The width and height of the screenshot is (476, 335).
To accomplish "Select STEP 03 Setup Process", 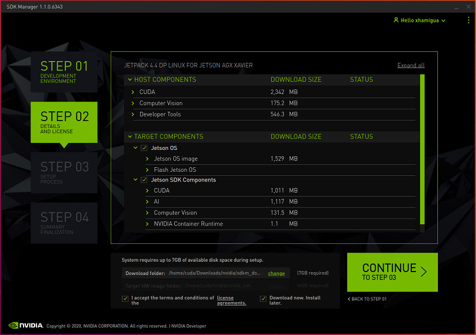I will point(64,172).
